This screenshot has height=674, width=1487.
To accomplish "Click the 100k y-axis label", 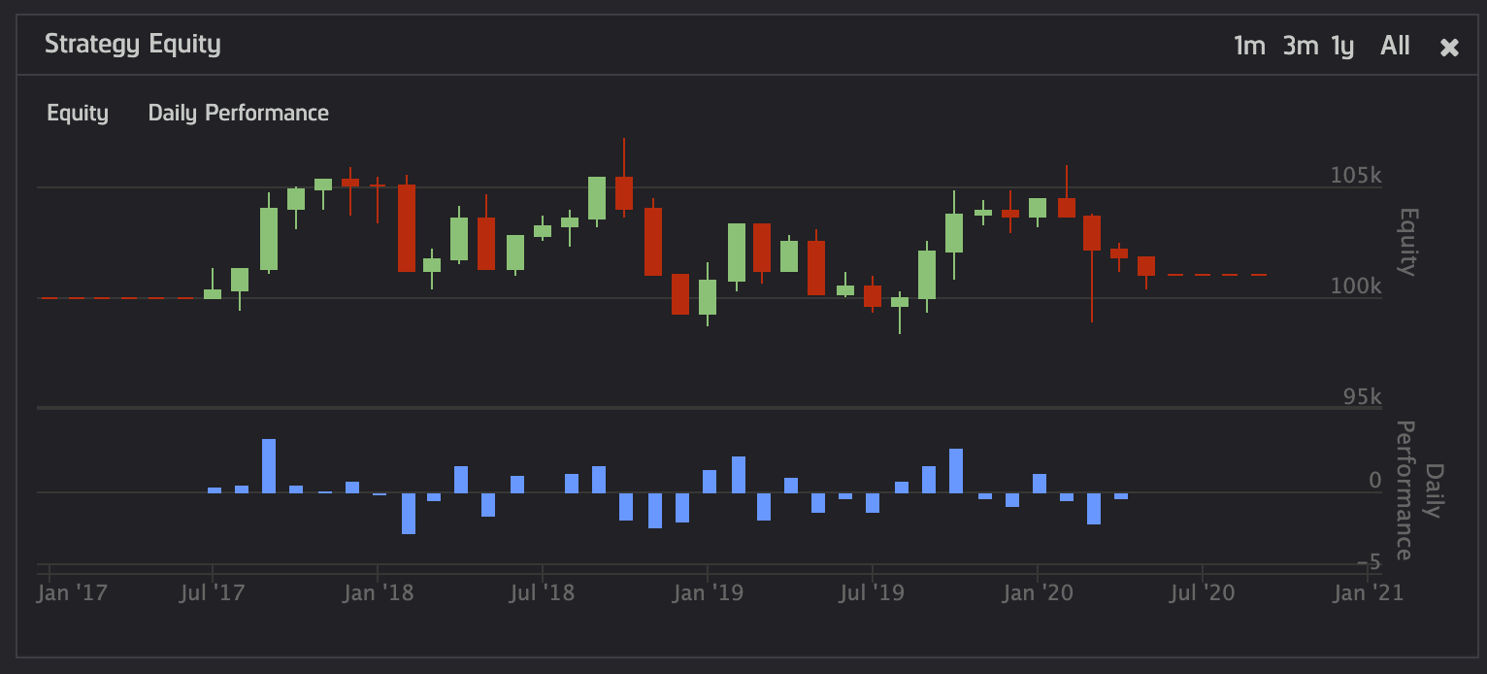I will [x=1355, y=286].
